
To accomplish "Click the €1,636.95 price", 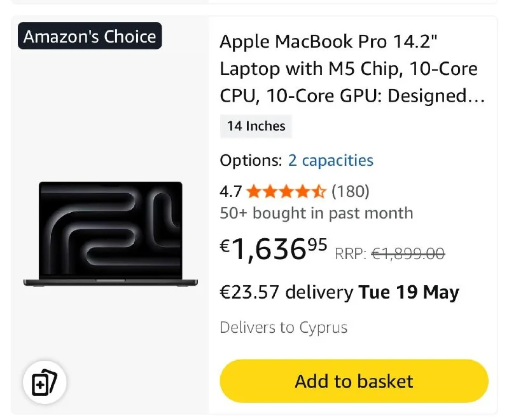I will coord(274,249).
